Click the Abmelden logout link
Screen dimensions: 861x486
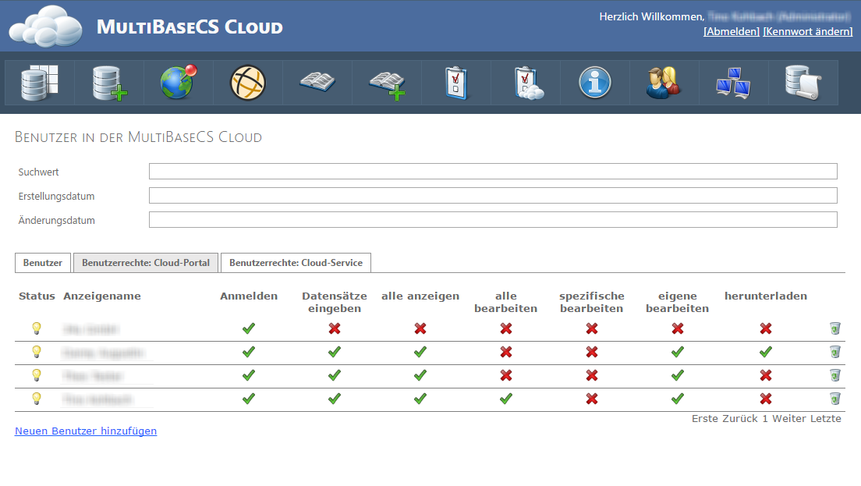(732, 31)
